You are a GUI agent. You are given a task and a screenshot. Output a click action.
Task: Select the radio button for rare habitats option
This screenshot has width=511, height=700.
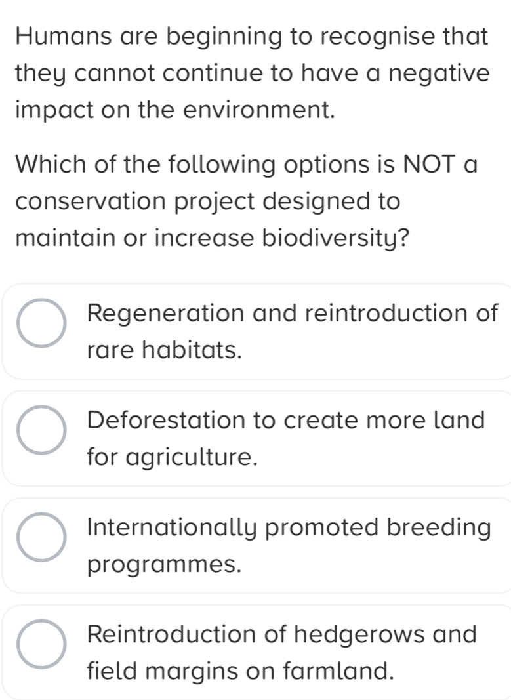[x=41, y=323]
